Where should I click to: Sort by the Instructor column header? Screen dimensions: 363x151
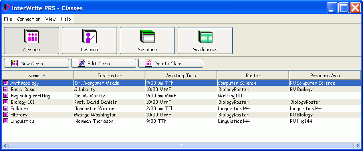109,75
